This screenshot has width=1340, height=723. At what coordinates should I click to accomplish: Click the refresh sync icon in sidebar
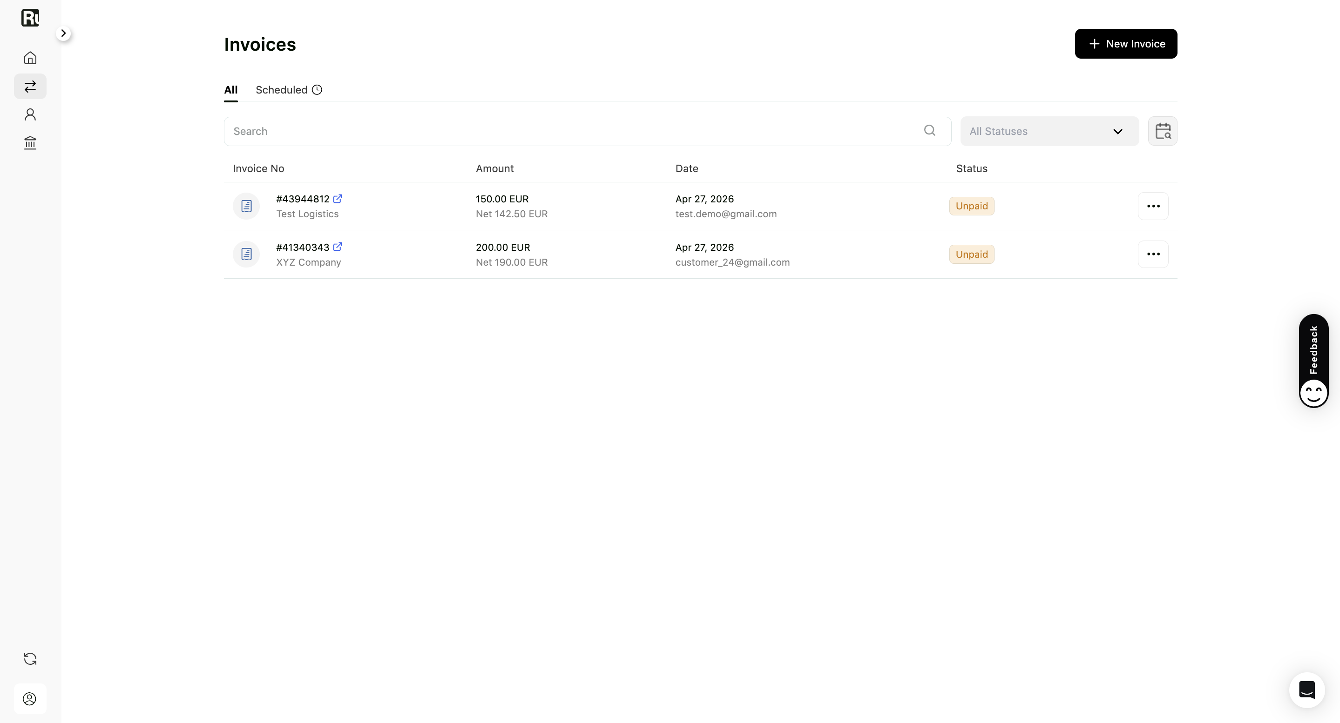click(30, 659)
